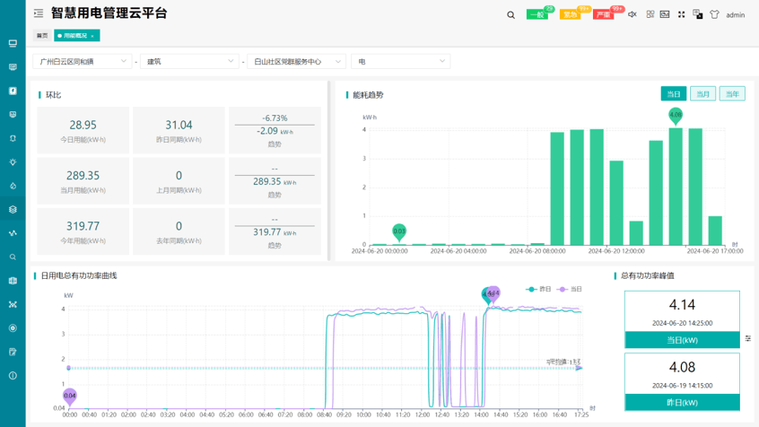Click the 0.04 marker on power curve
This screenshot has height=427, width=759.
[x=70, y=396]
